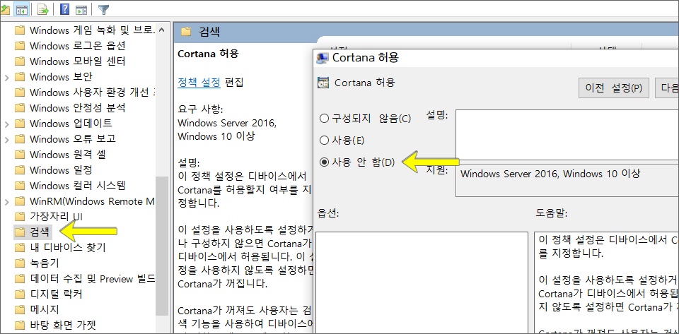
Task: Select the 구성되지 않음(C) radio button
Action: click(x=324, y=118)
